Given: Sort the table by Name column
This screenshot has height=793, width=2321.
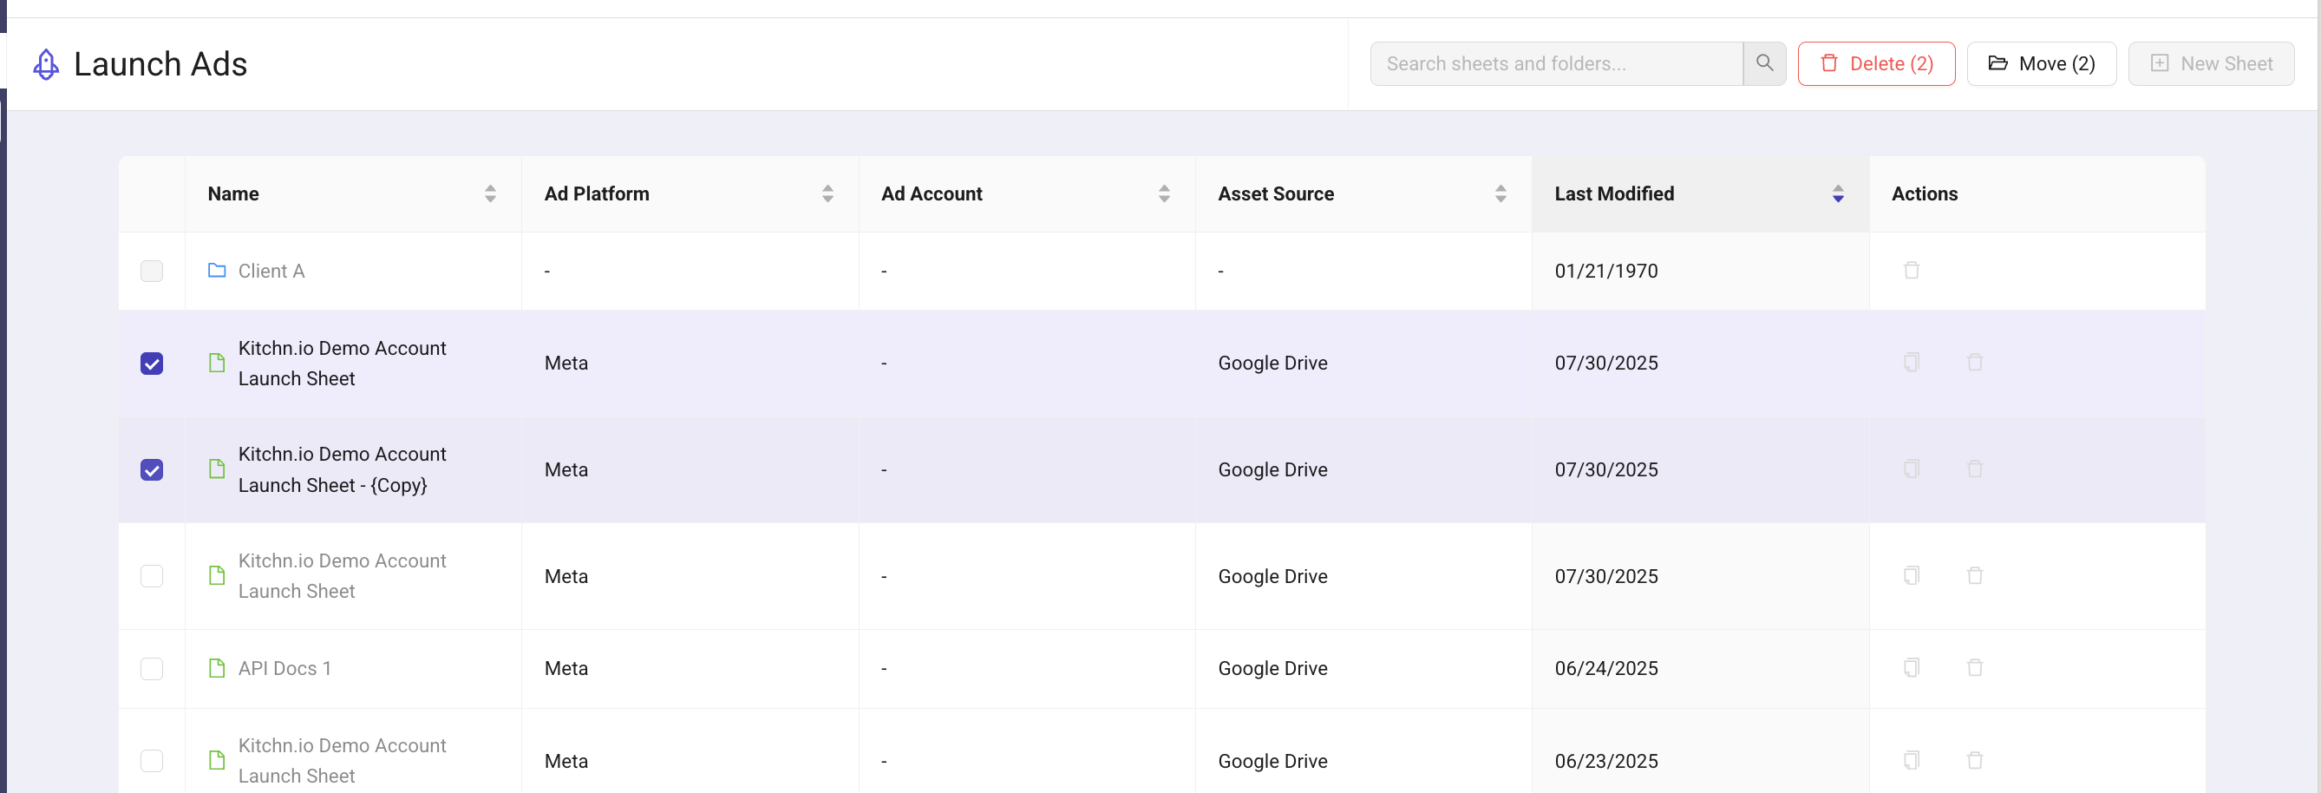Looking at the screenshot, I should 489,193.
